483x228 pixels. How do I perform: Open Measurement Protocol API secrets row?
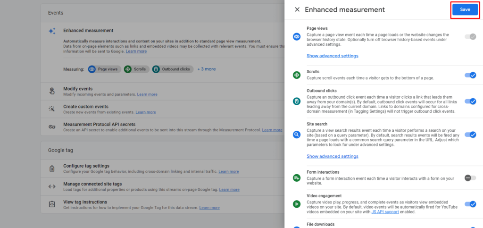coord(163,127)
